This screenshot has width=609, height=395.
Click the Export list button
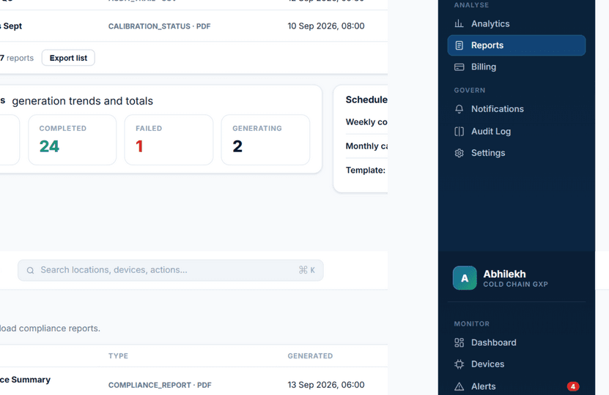[68, 58]
